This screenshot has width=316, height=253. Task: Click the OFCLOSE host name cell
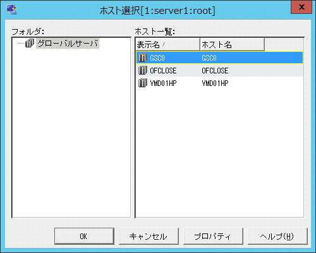pyautogui.click(x=215, y=70)
